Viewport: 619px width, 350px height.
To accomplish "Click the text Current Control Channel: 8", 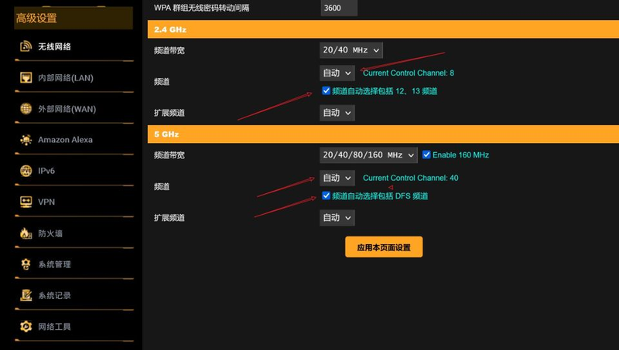I will click(409, 73).
